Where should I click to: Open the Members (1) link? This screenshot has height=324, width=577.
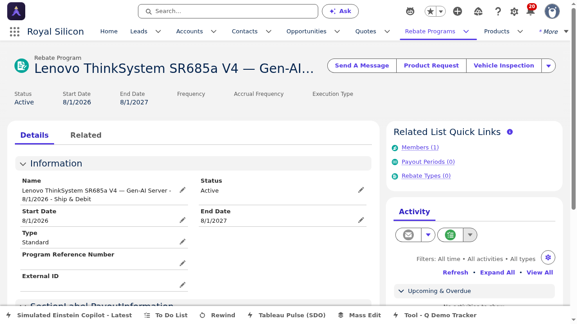420,148
